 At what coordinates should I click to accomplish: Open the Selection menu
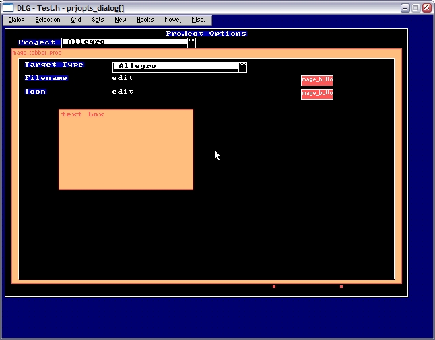click(x=48, y=20)
